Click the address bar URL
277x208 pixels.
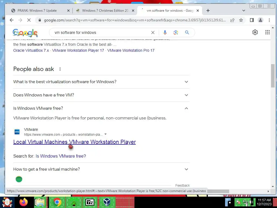point(135,20)
